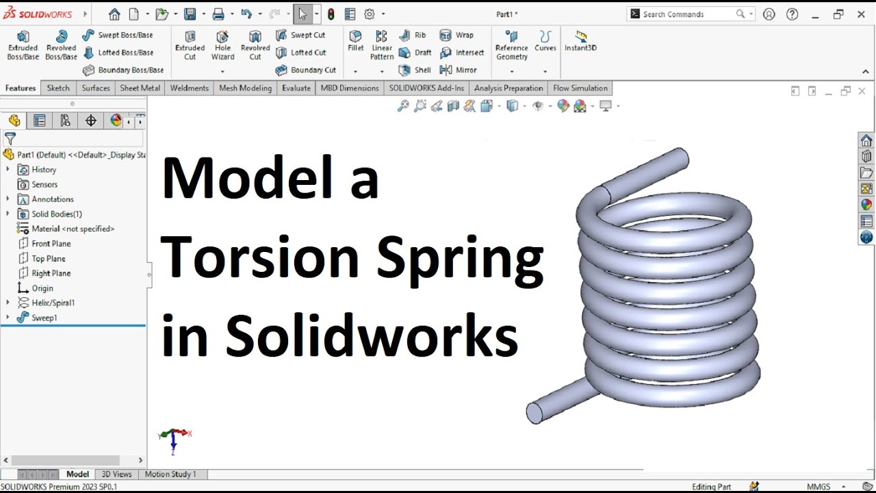Click the Draft feature
Image resolution: width=876 pixels, height=493 pixels.
tap(415, 53)
